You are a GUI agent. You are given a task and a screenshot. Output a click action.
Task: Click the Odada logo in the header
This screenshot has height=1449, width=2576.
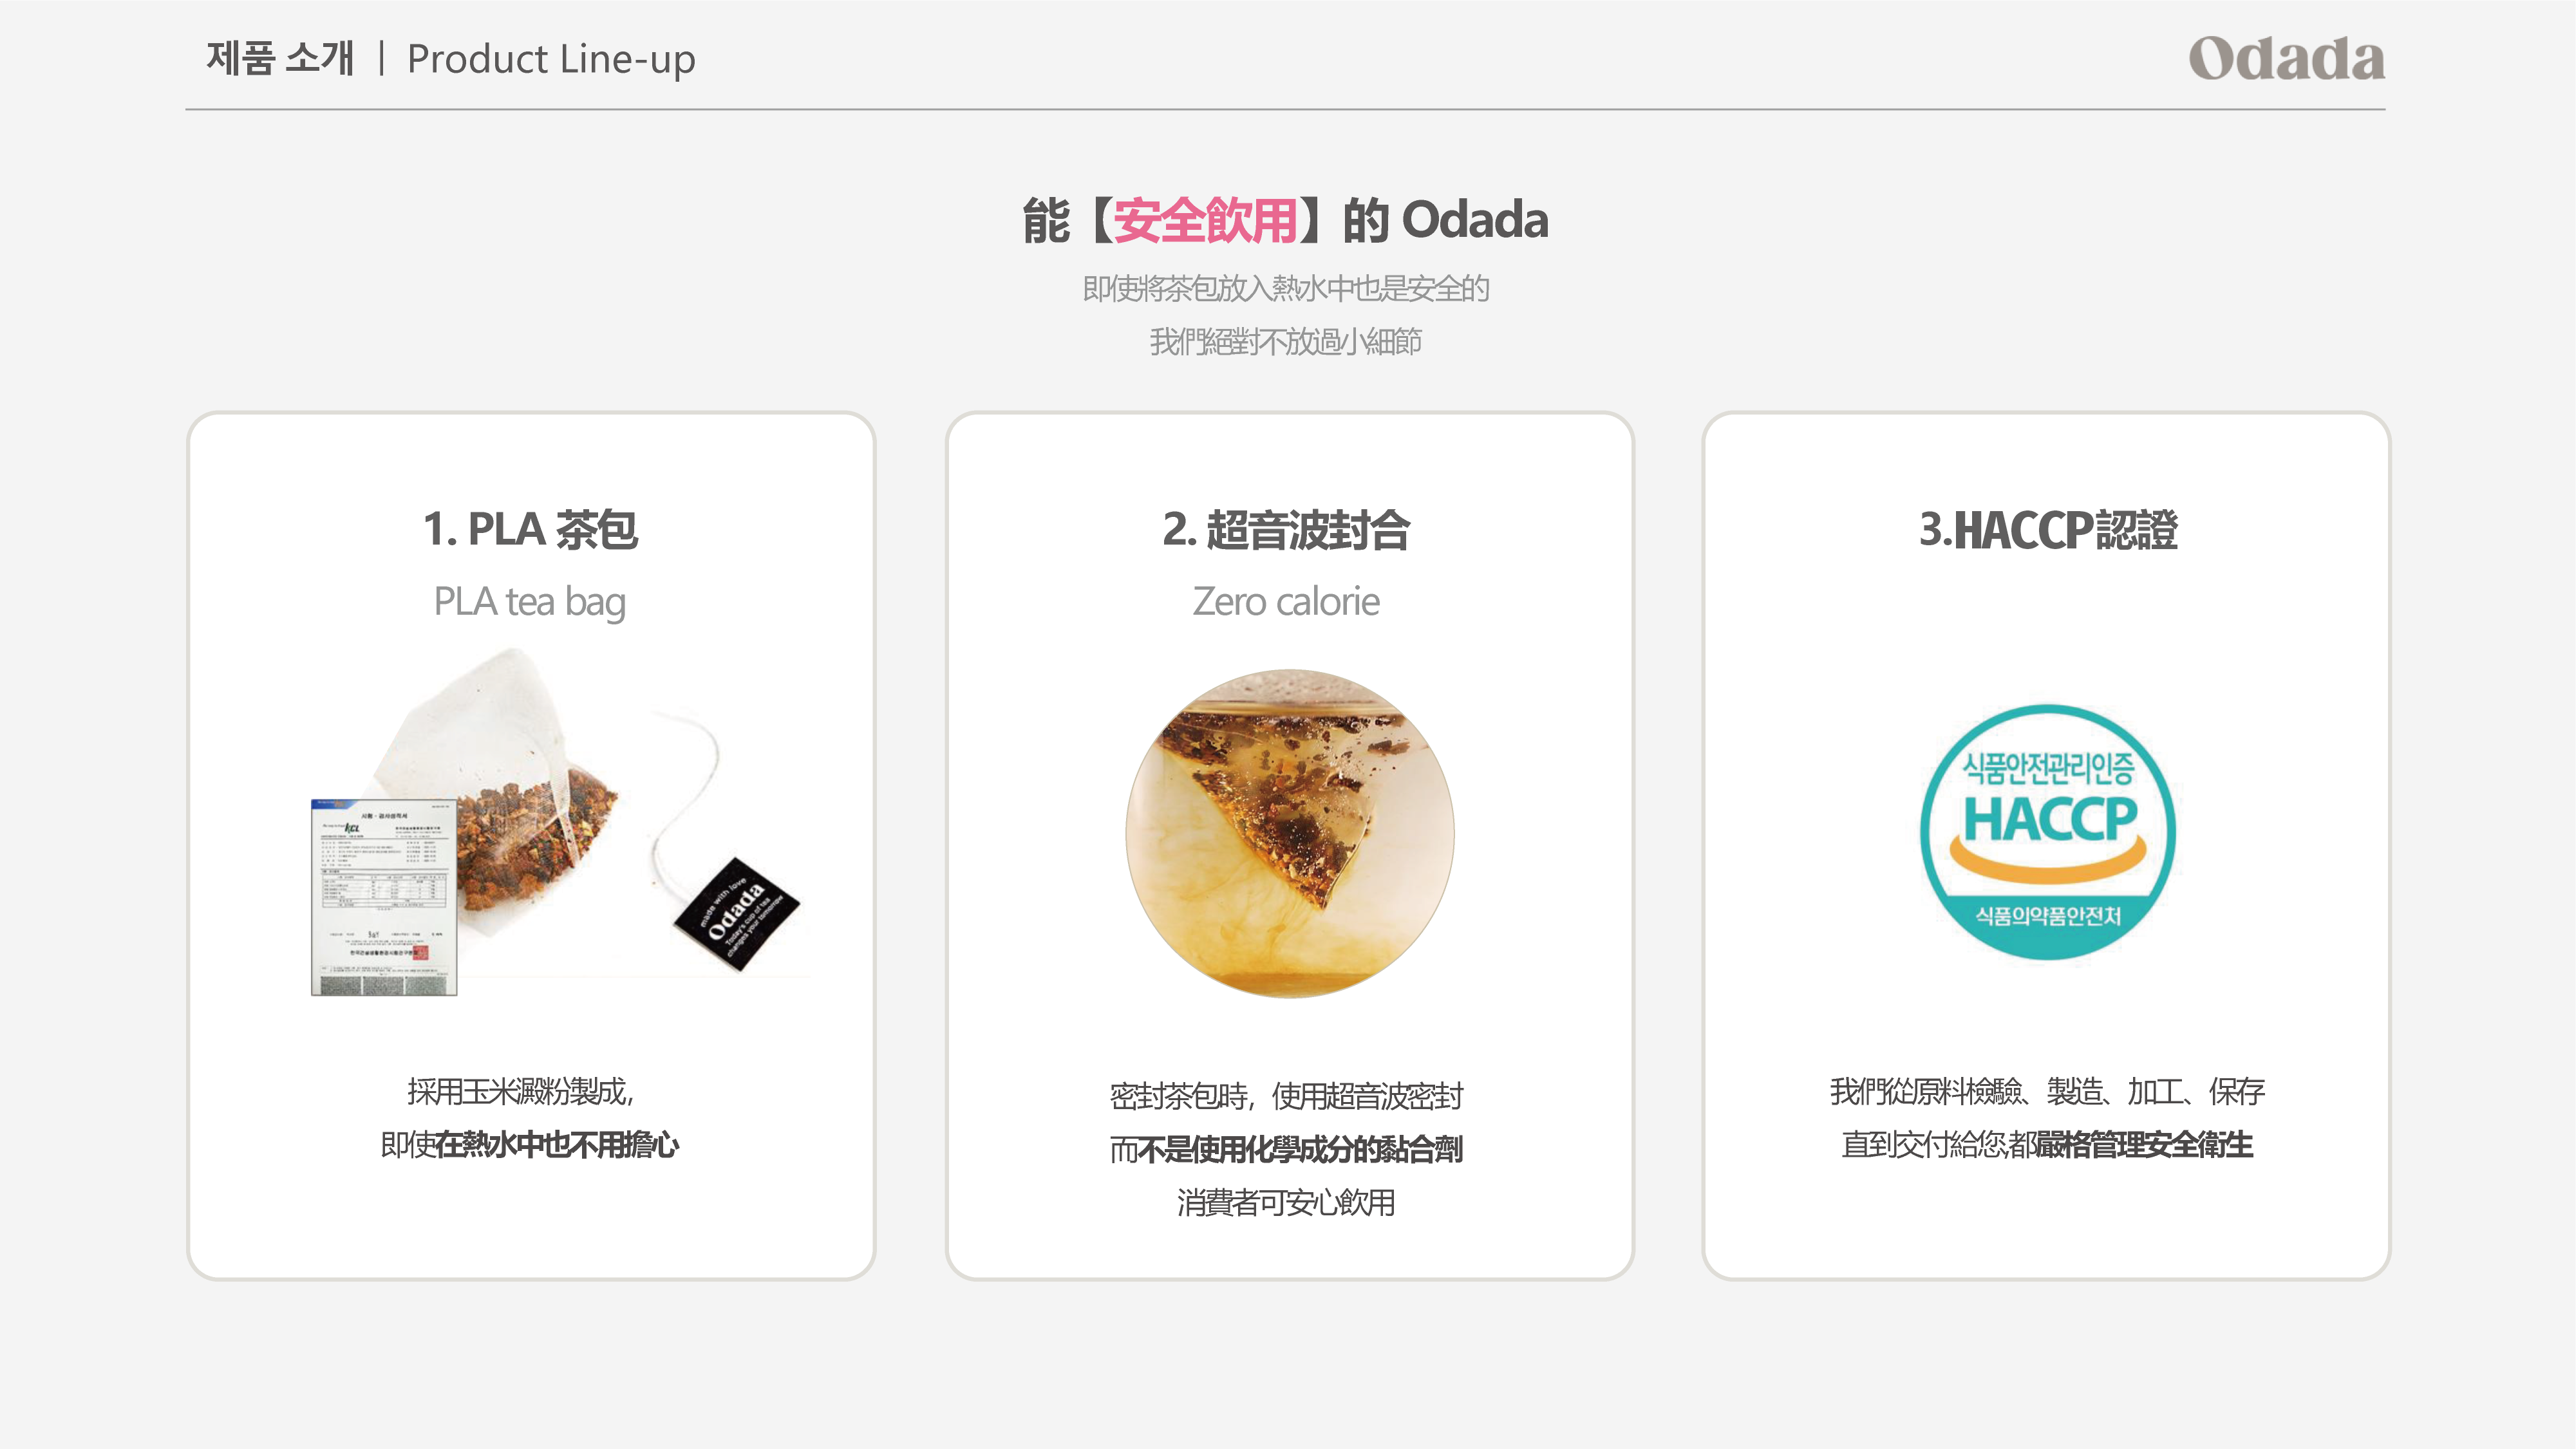tap(2286, 59)
